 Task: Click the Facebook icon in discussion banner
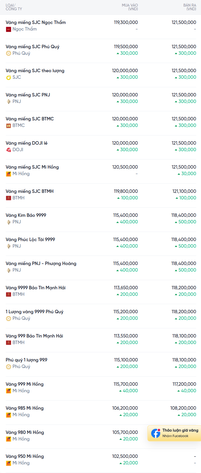[x=156, y=433]
